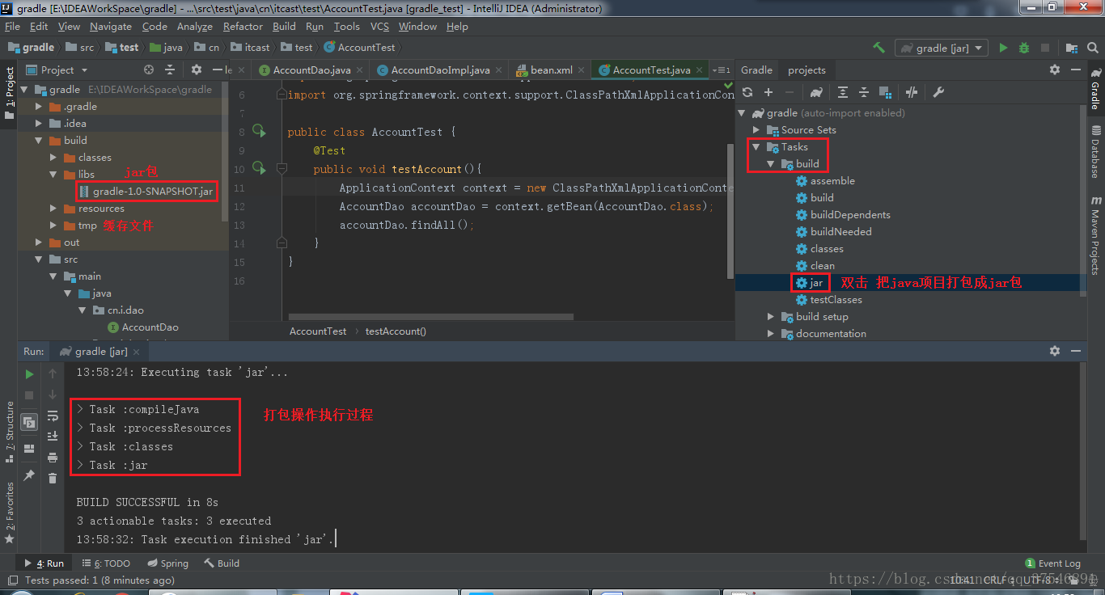
Task: Click run gutter icon beside testAccount method
Action: (x=259, y=167)
